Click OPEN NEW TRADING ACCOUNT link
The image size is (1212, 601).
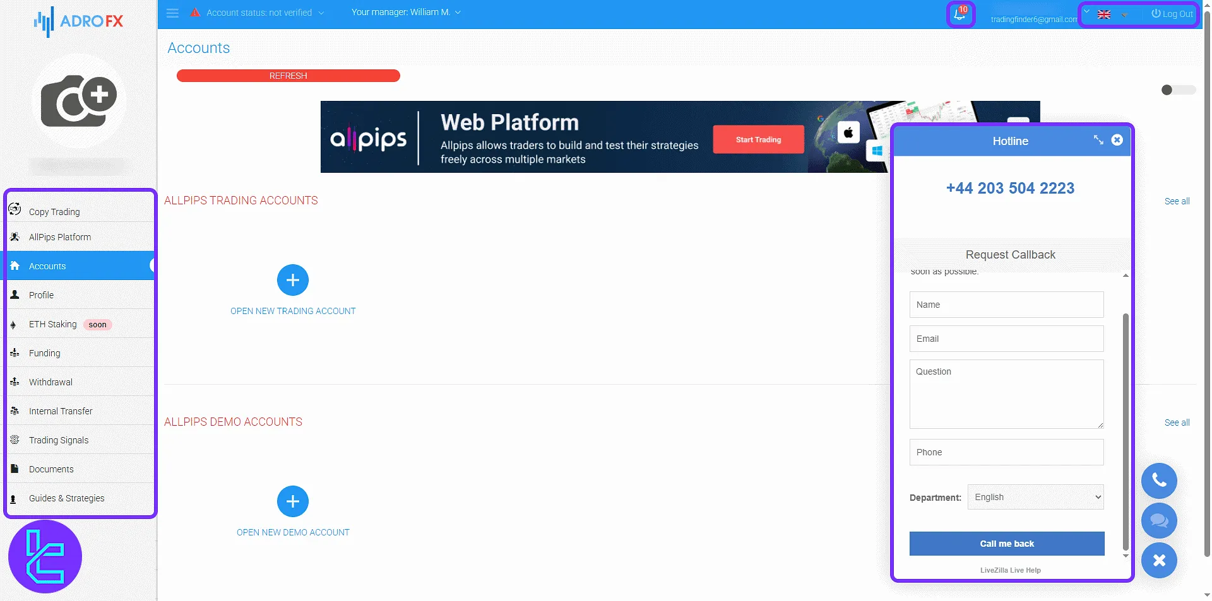pos(293,311)
